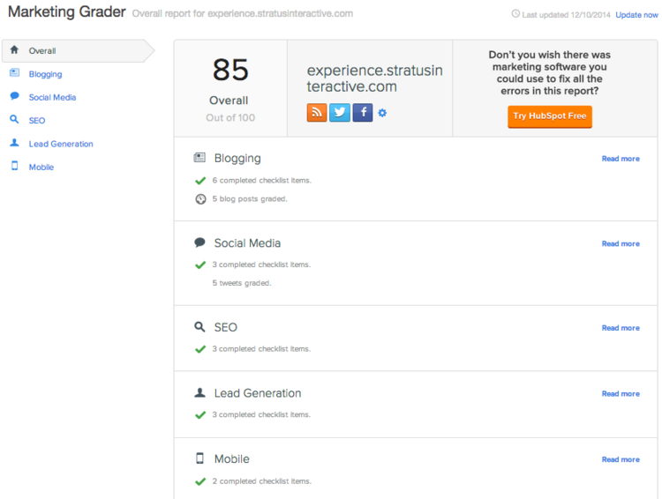The height and width of the screenshot is (499, 662).
Task: Click the gauge icon by blog posts graded
Action: 200,199
